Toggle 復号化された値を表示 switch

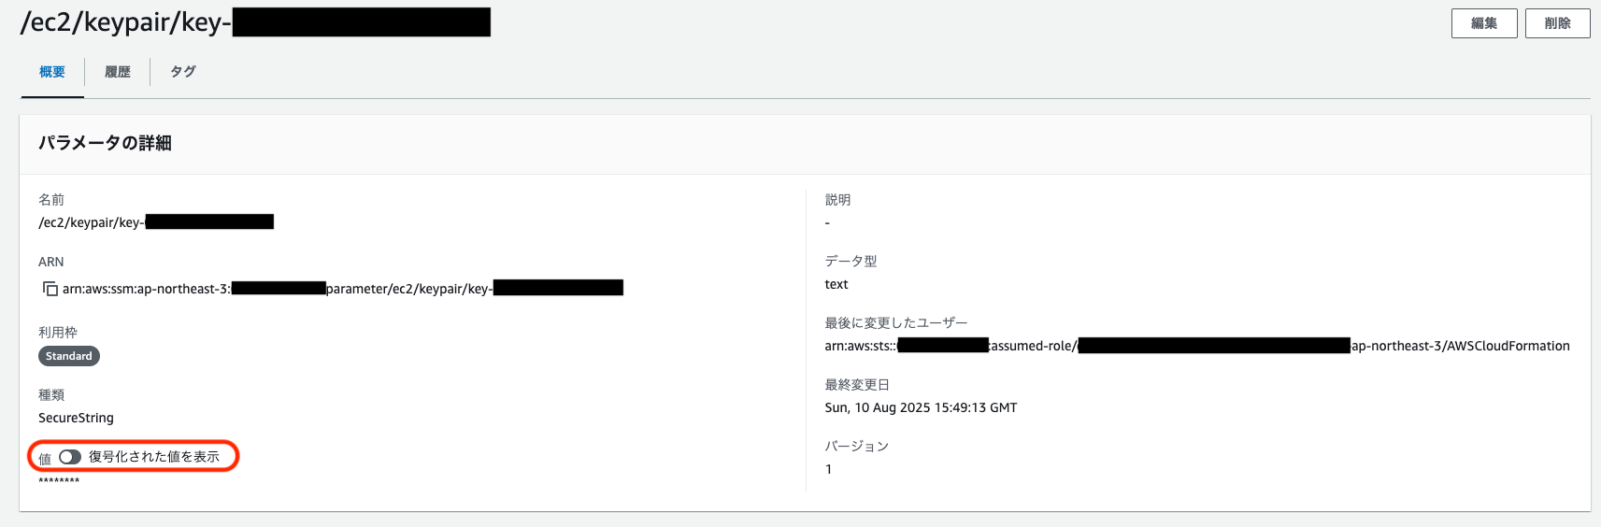pos(70,457)
